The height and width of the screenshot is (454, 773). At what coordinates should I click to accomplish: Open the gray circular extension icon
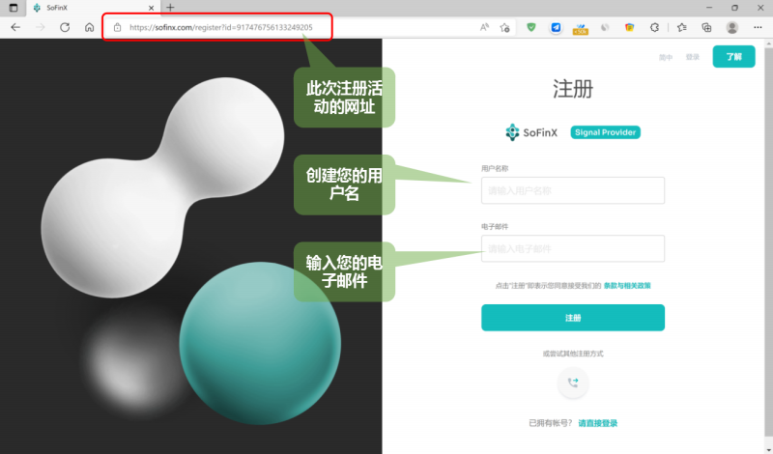[605, 28]
